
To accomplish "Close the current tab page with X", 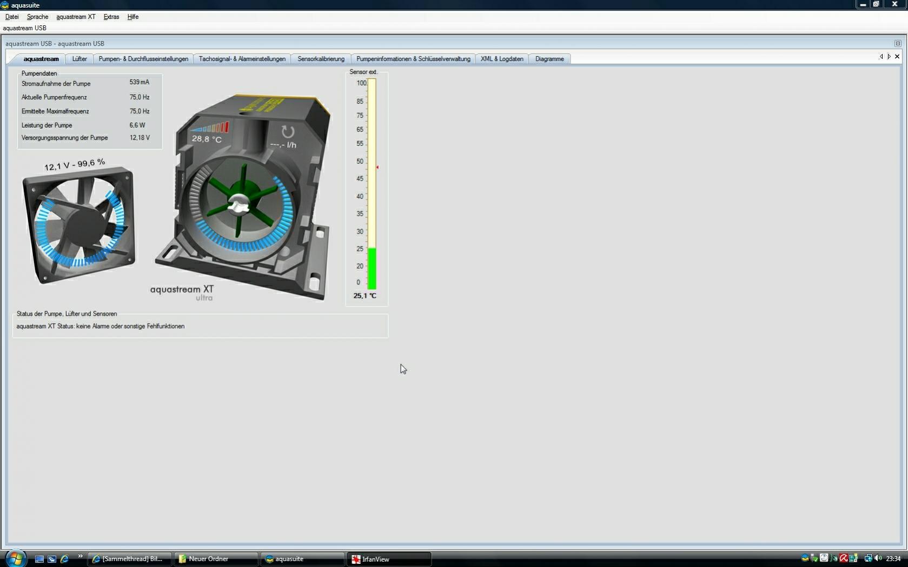I will click(x=897, y=56).
